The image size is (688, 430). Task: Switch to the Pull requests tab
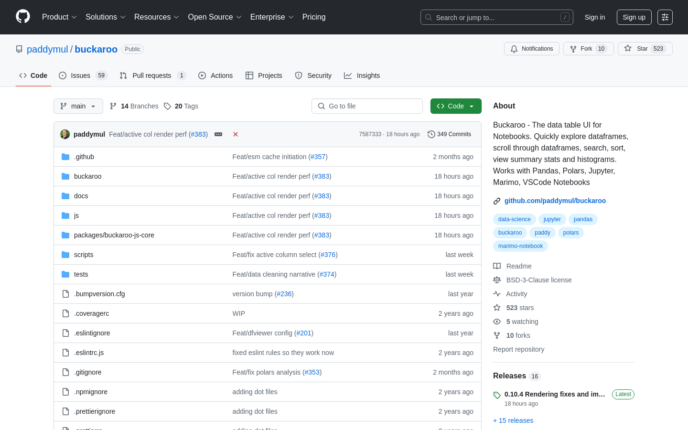[x=152, y=75]
